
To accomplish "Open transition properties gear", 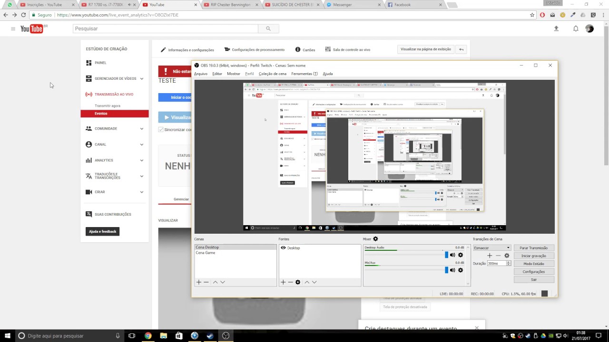I will 507,256.
